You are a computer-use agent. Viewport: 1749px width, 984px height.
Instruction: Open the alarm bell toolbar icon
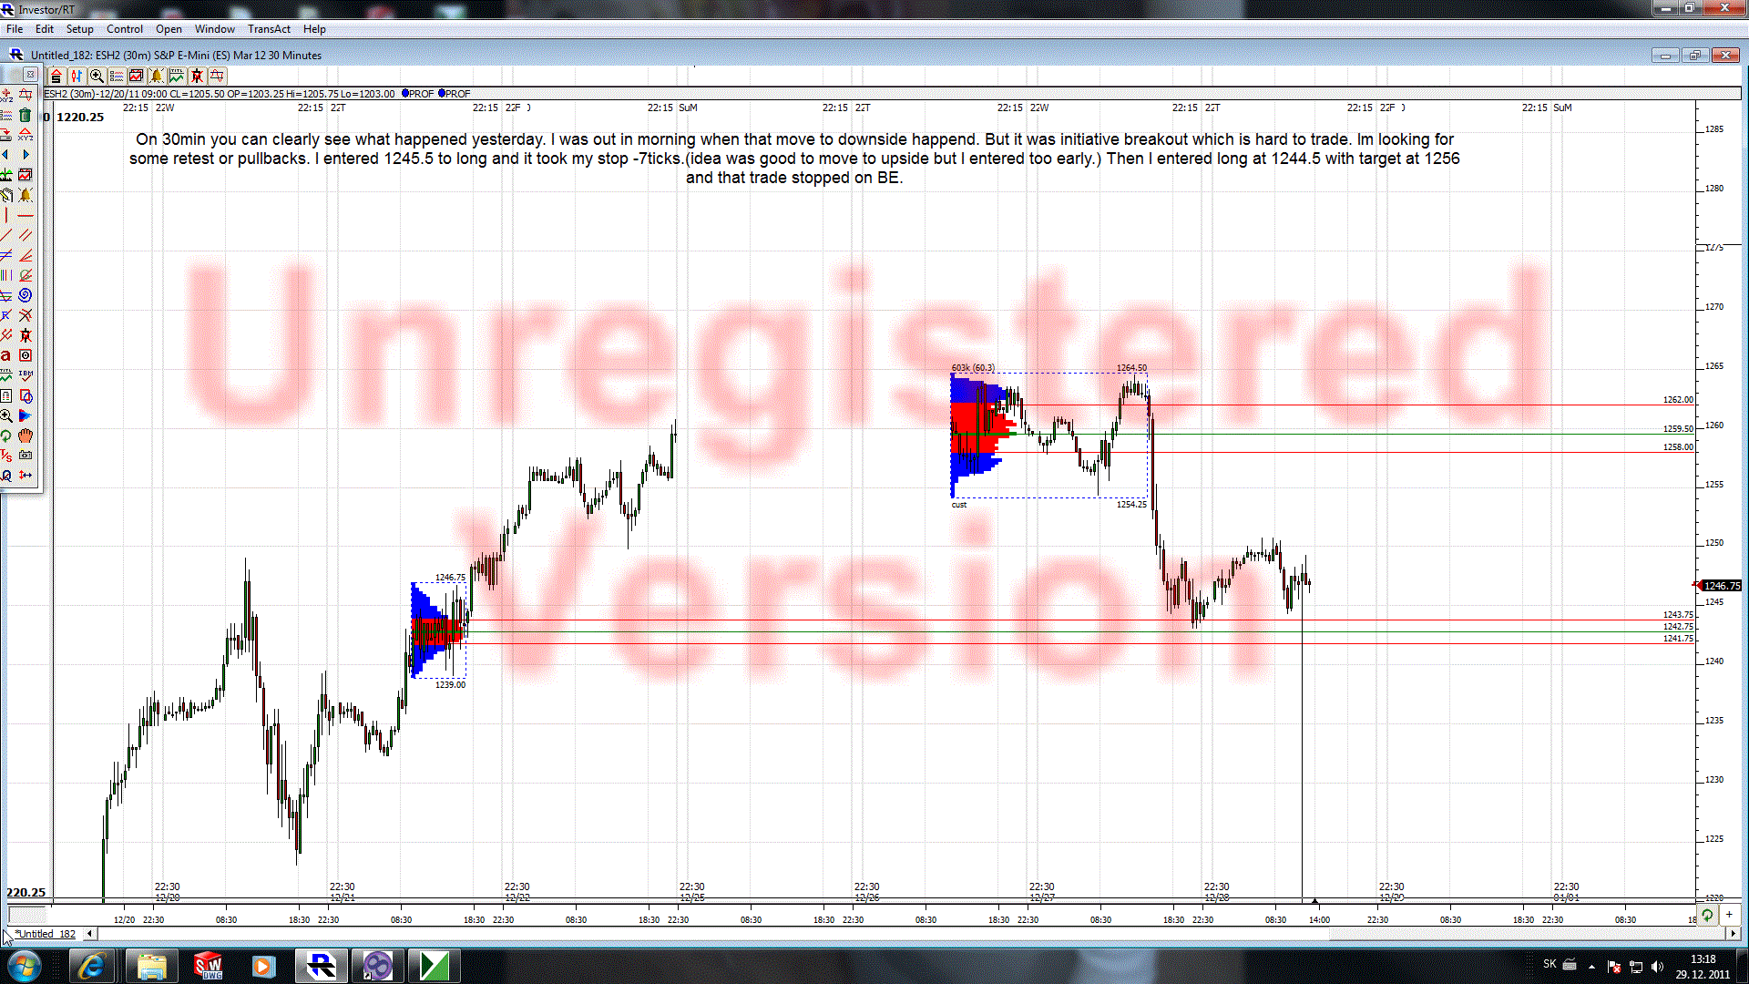[157, 77]
